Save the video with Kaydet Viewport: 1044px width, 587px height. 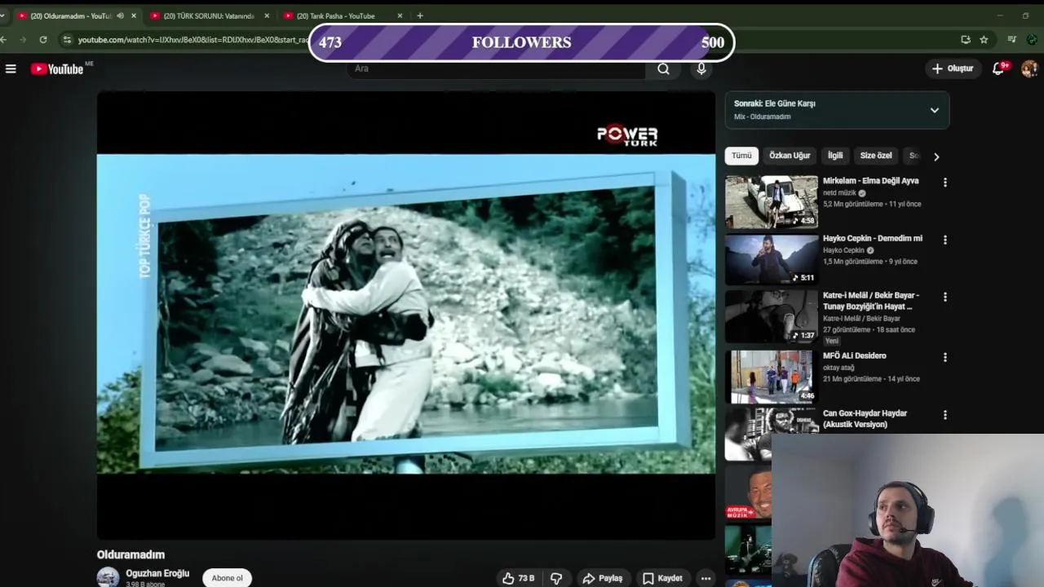(661, 578)
